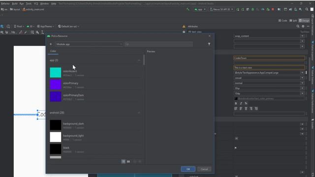Open the textAppearance AppCompat.Large dropdown
Screen dimensions: 315x177
coord(302,73)
